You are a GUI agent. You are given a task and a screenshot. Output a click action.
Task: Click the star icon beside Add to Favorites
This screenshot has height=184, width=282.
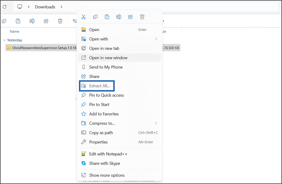(x=84, y=114)
